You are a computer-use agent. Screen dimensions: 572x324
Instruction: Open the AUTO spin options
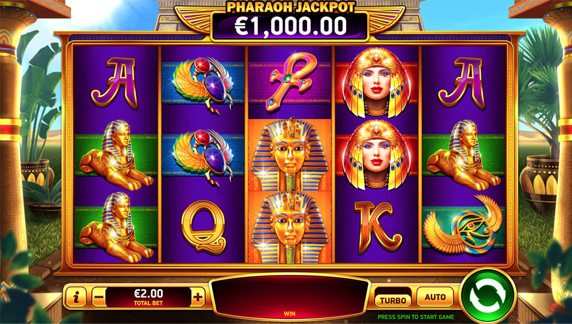tap(435, 297)
